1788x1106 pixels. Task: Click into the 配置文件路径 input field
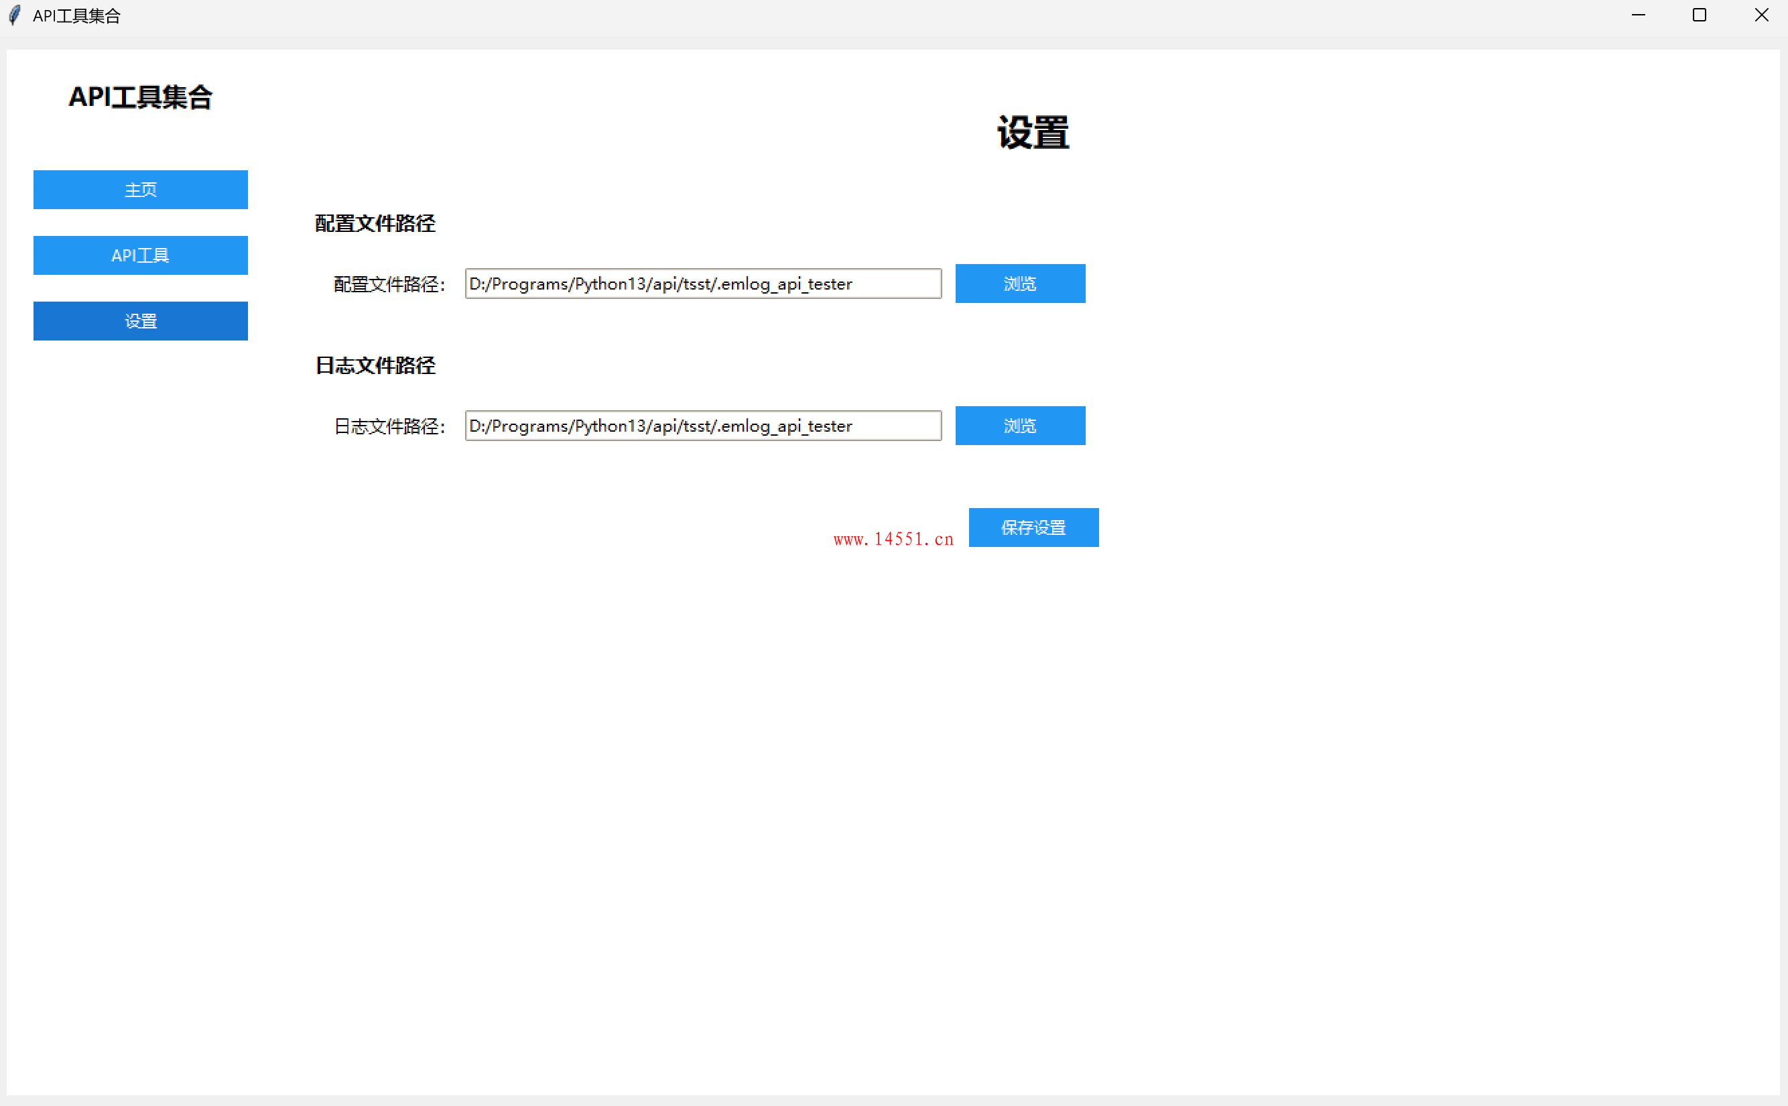click(702, 284)
